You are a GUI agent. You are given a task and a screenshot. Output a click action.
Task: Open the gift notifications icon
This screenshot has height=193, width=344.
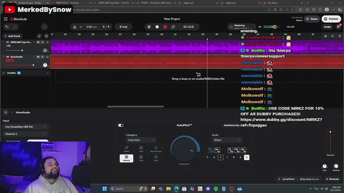pos(338,27)
